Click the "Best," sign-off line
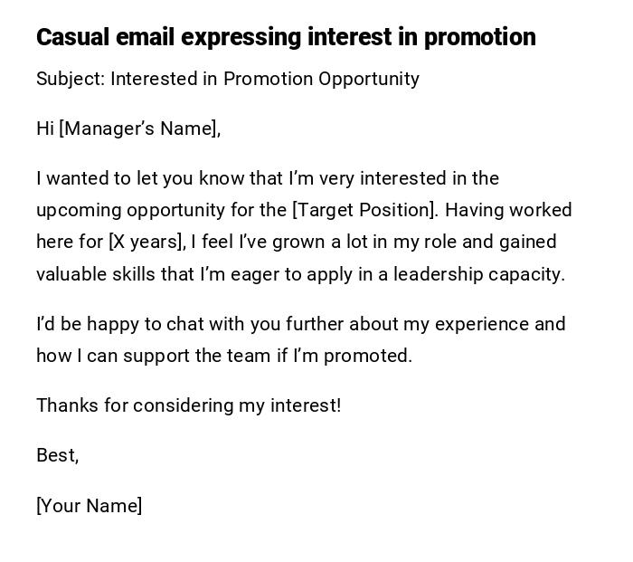The height and width of the screenshot is (562, 633). pos(57,455)
